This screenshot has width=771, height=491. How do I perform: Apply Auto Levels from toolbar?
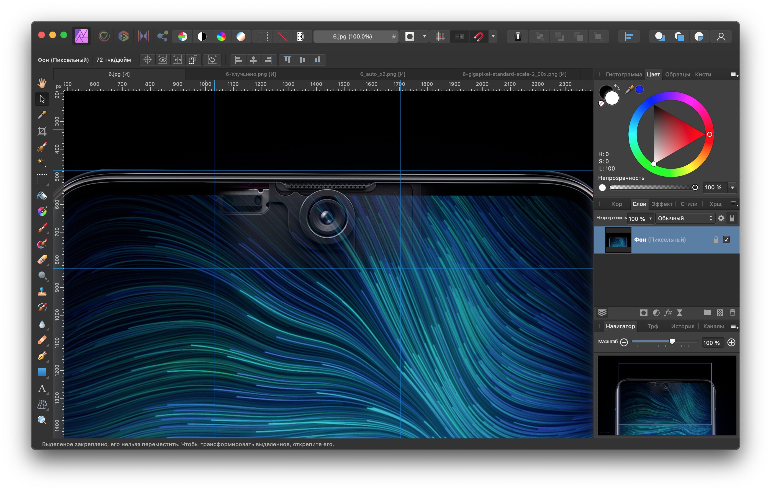[x=183, y=37]
